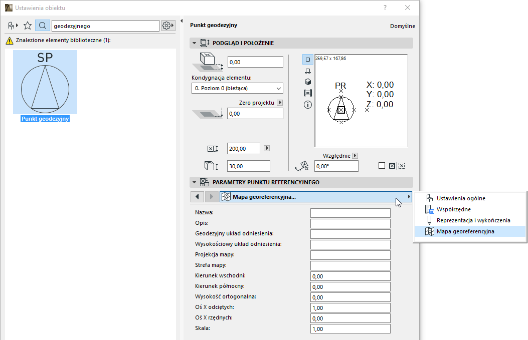528x340 pixels.
Task: Show the object info icon
Action: click(308, 105)
